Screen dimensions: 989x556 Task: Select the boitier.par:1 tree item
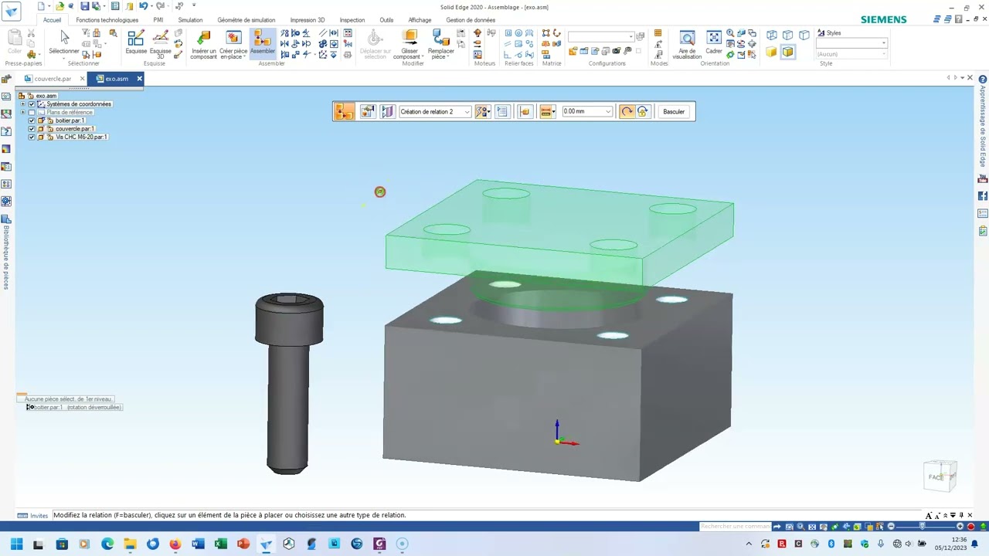pos(70,120)
